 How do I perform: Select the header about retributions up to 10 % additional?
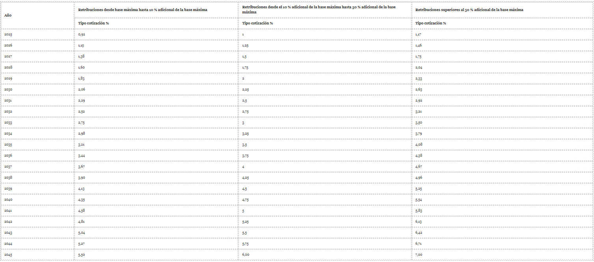point(143,10)
